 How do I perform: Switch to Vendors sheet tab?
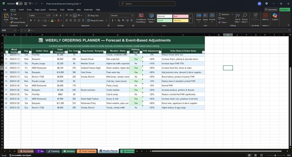pyautogui.click(x=69, y=151)
